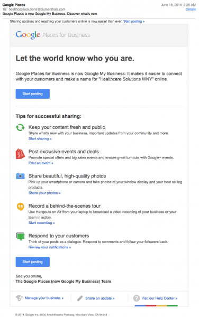Click the red sale tag icon
The image size is (199, 317).
coord(20,154)
